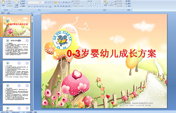This screenshot has width=176, height=113.
Task: Select slide 2 thumbnail 教养内容与要求
Action: click(x=17, y=48)
